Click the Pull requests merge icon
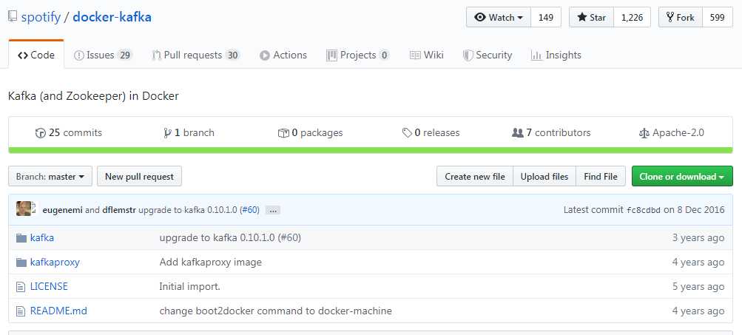The width and height of the screenshot is (742, 335). [157, 55]
